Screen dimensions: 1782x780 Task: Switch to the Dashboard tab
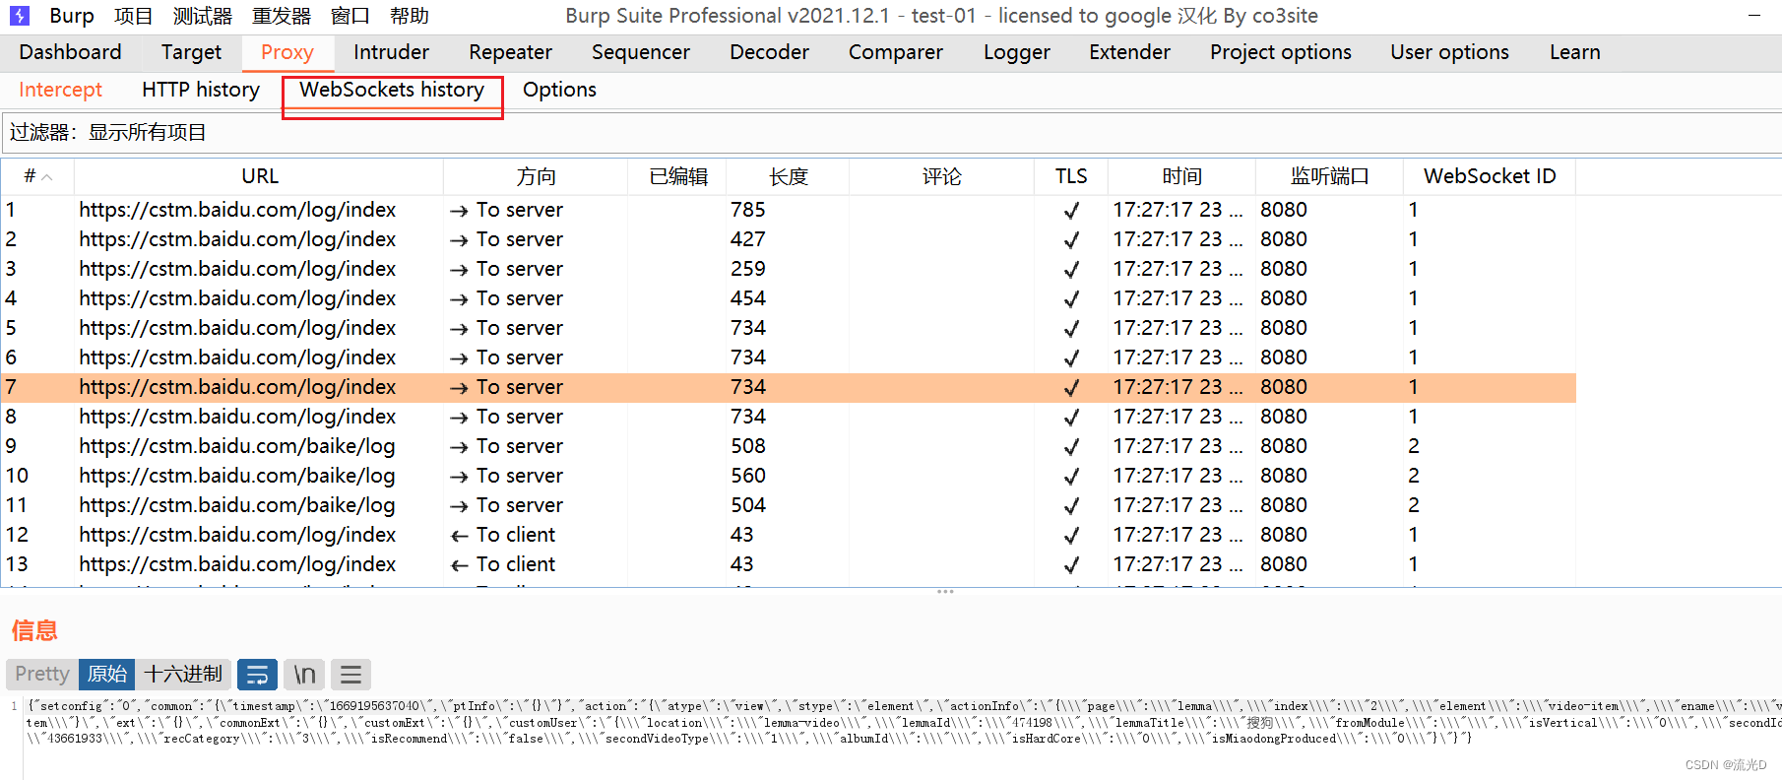click(x=71, y=52)
